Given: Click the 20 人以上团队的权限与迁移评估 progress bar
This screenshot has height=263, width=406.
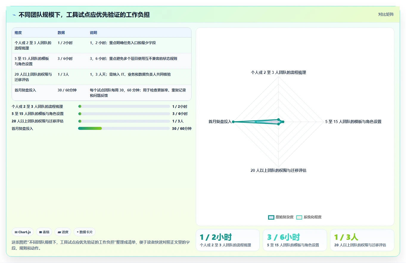Looking at the screenshot, I should coord(124,121).
